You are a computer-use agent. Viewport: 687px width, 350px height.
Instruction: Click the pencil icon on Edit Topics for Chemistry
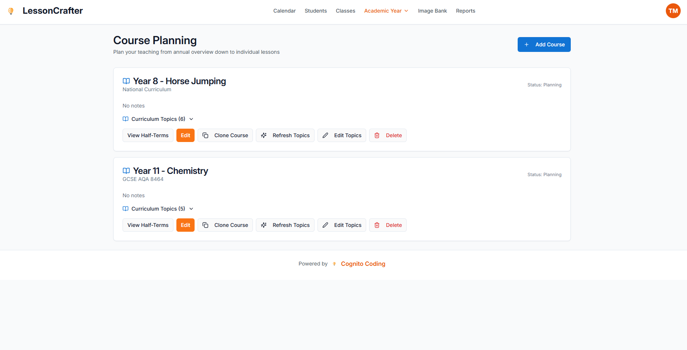pos(325,225)
